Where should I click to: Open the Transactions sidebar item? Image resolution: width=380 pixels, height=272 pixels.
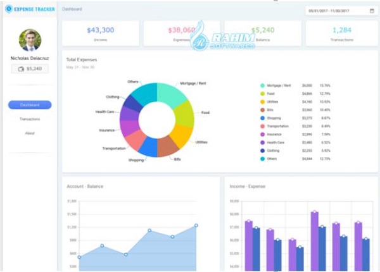(x=30, y=119)
